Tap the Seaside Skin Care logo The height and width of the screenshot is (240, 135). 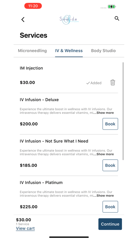(69, 20)
